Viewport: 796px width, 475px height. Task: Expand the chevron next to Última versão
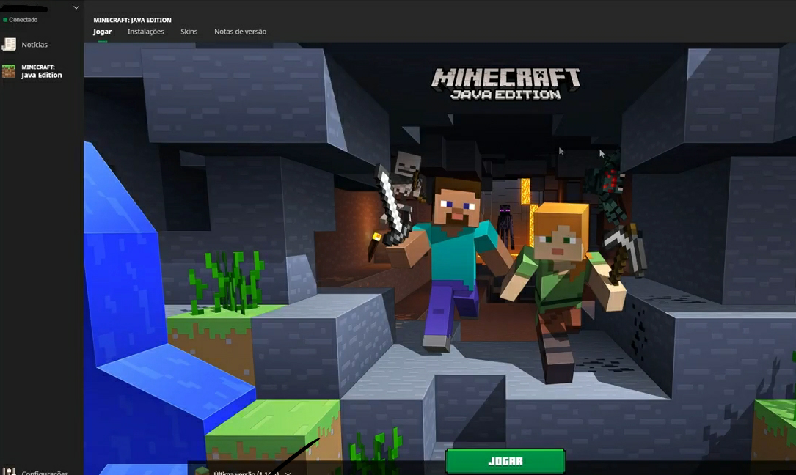pyautogui.click(x=289, y=472)
